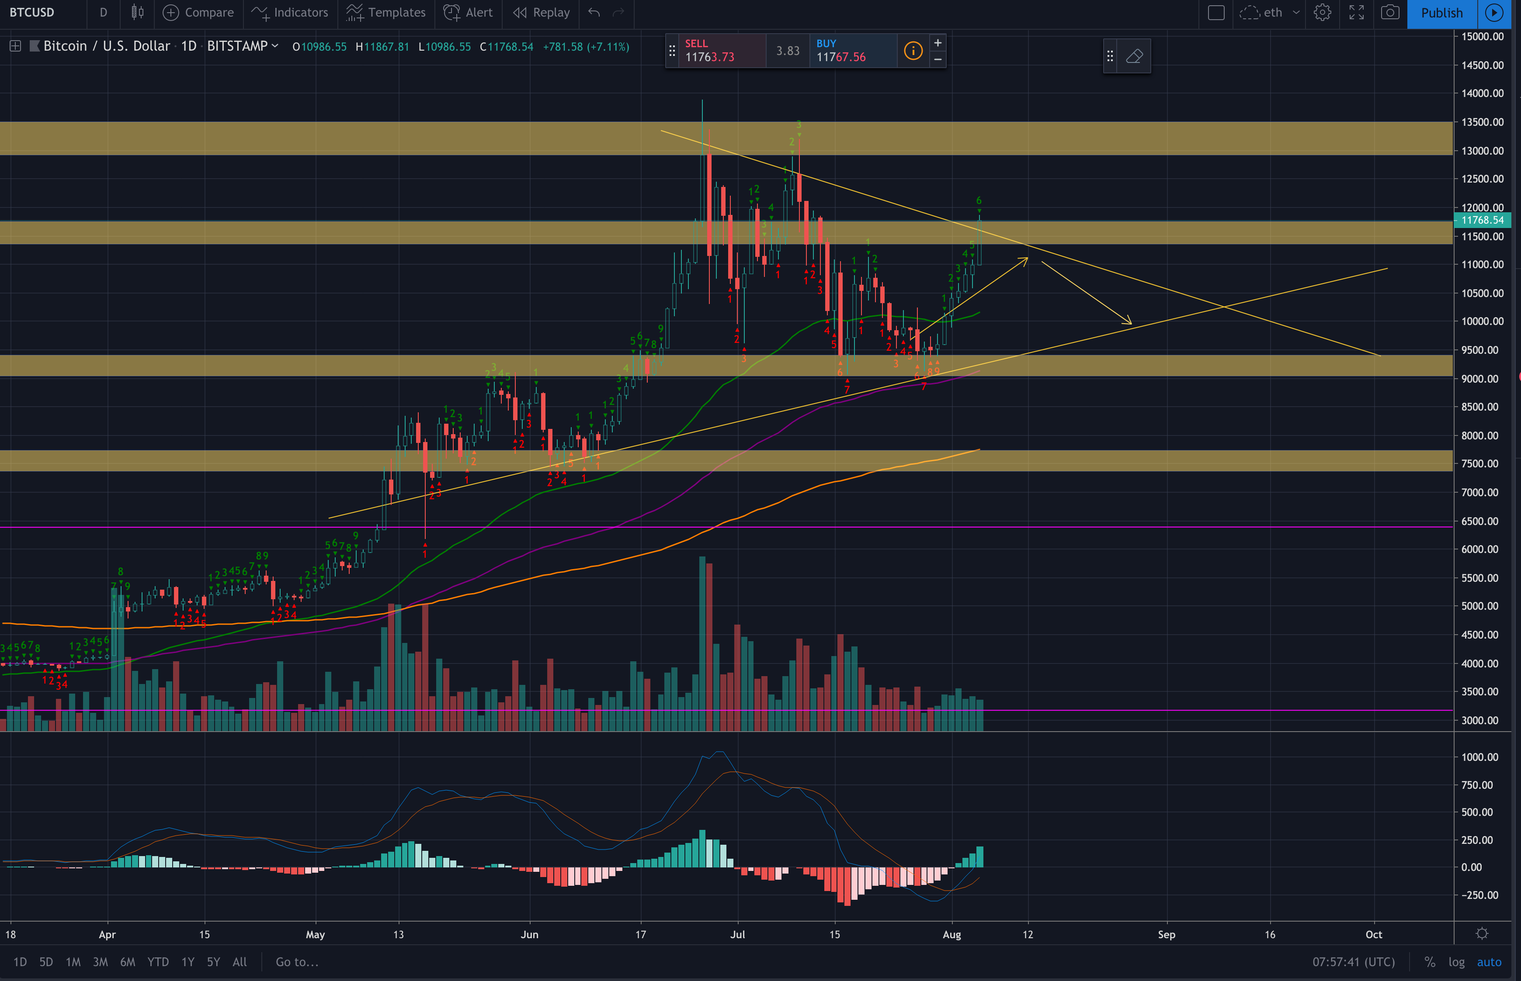The height and width of the screenshot is (981, 1521).
Task: Click the 9000.00 price axis label
Action: (x=1479, y=378)
